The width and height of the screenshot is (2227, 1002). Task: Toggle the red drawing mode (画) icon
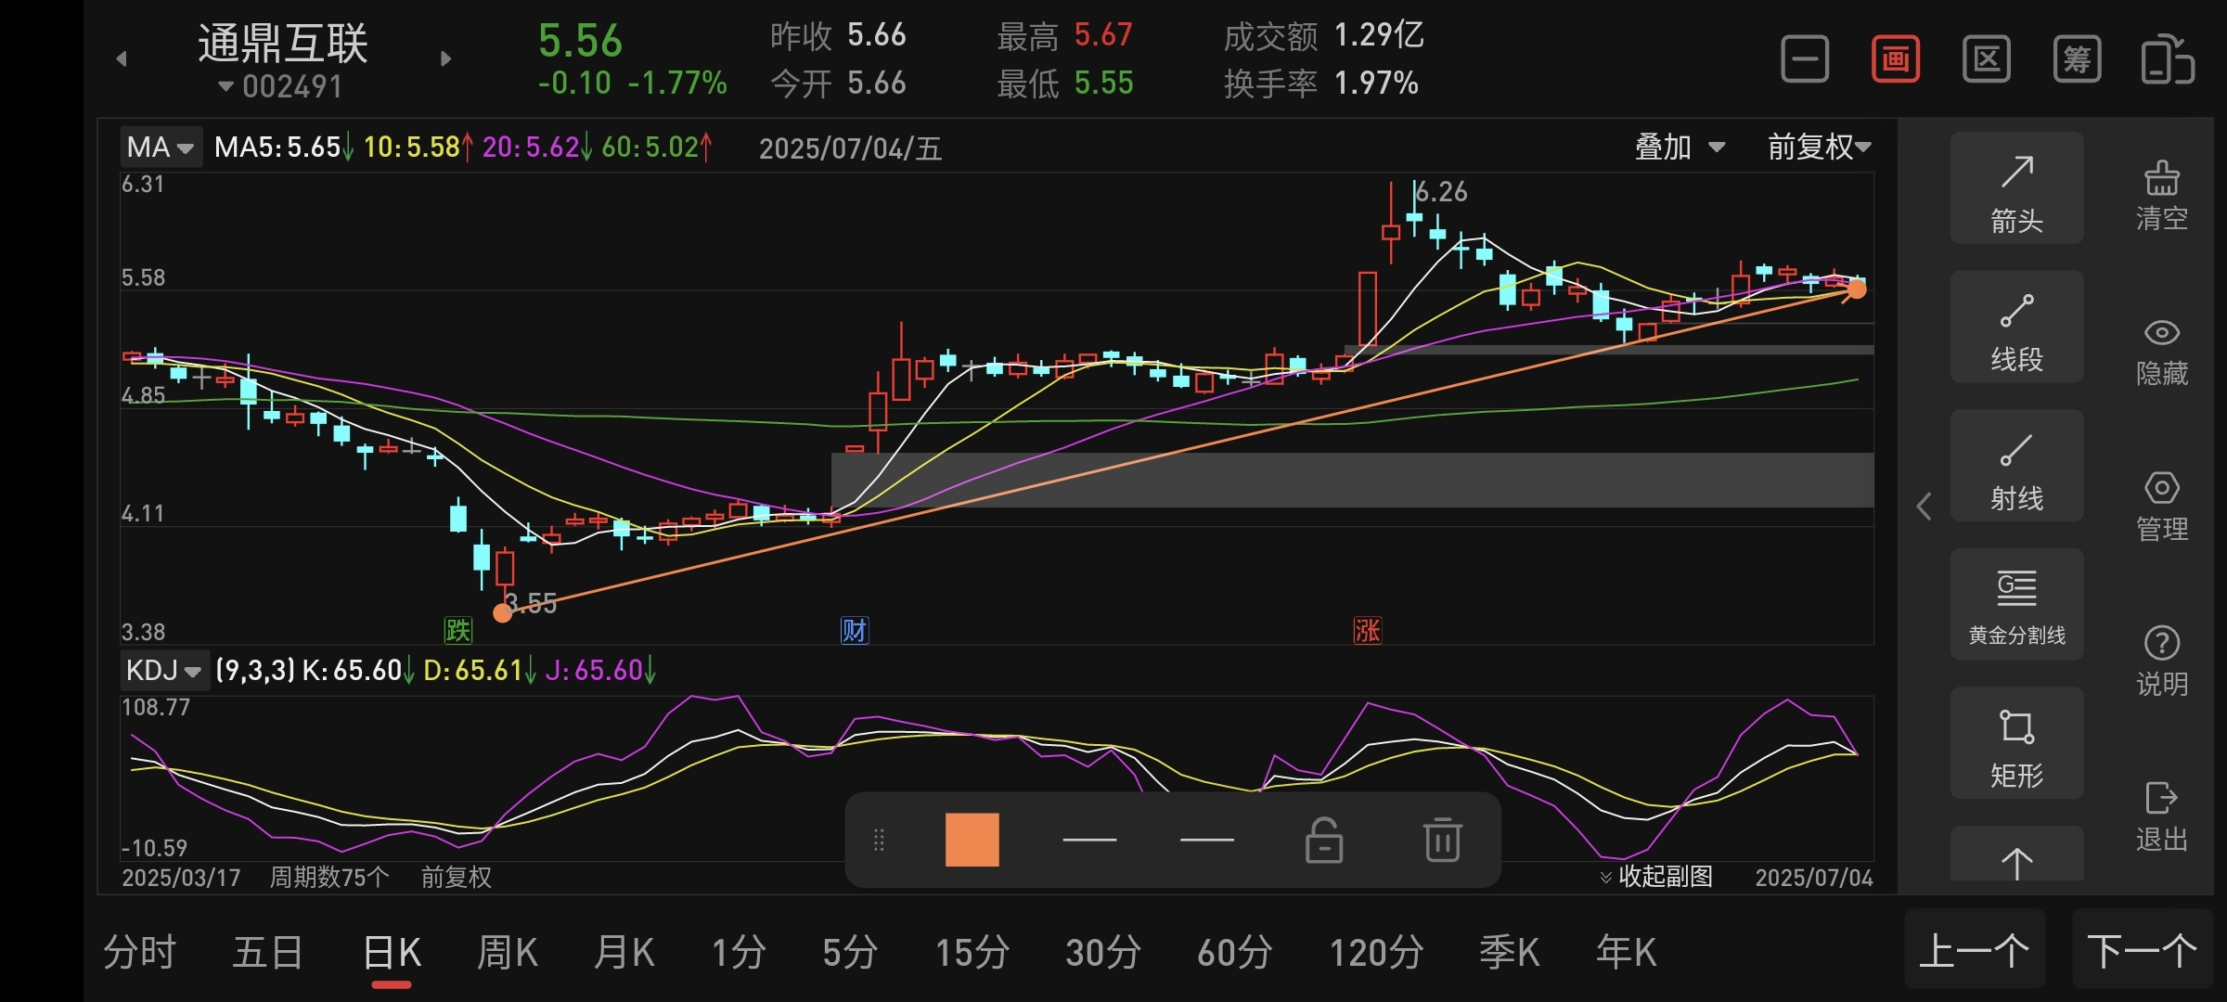pyautogui.click(x=1895, y=60)
